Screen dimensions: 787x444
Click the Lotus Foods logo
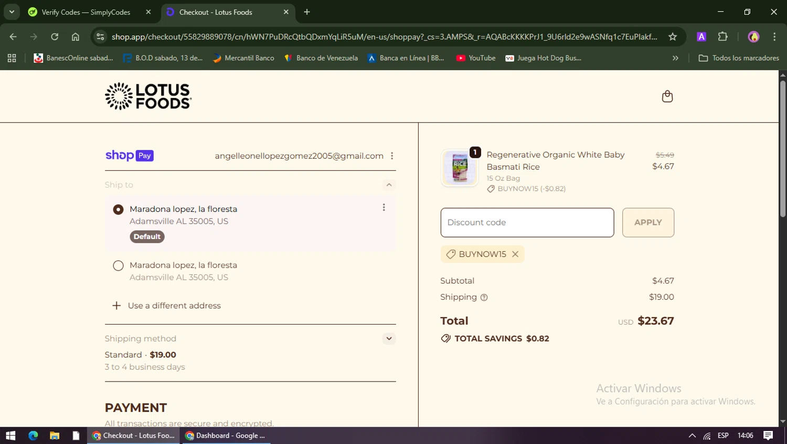click(148, 96)
